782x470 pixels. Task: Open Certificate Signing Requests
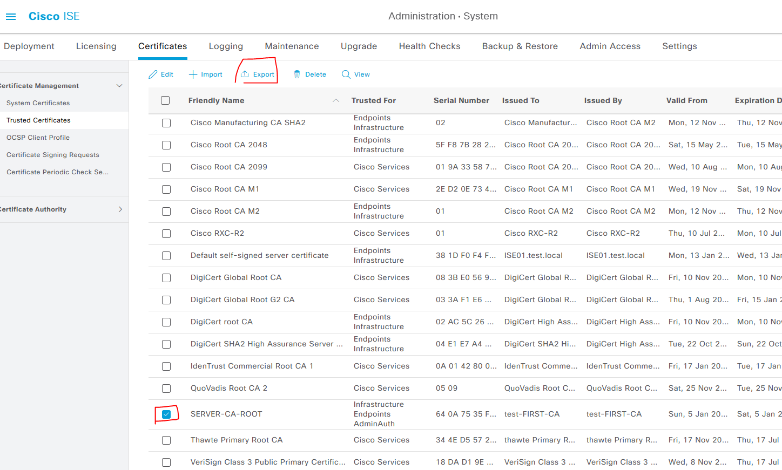53,155
